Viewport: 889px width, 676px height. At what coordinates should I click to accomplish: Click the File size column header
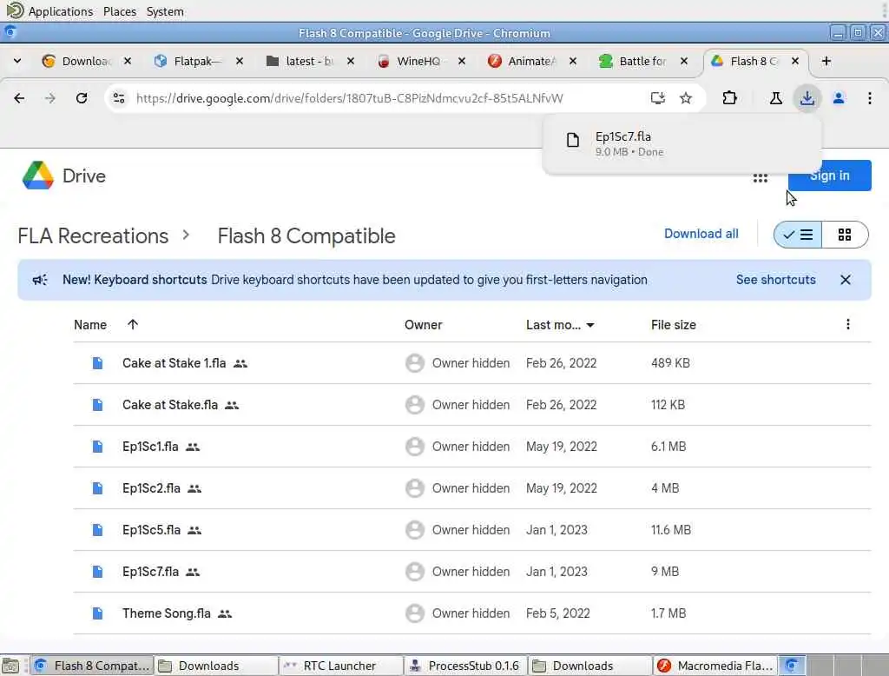point(673,325)
